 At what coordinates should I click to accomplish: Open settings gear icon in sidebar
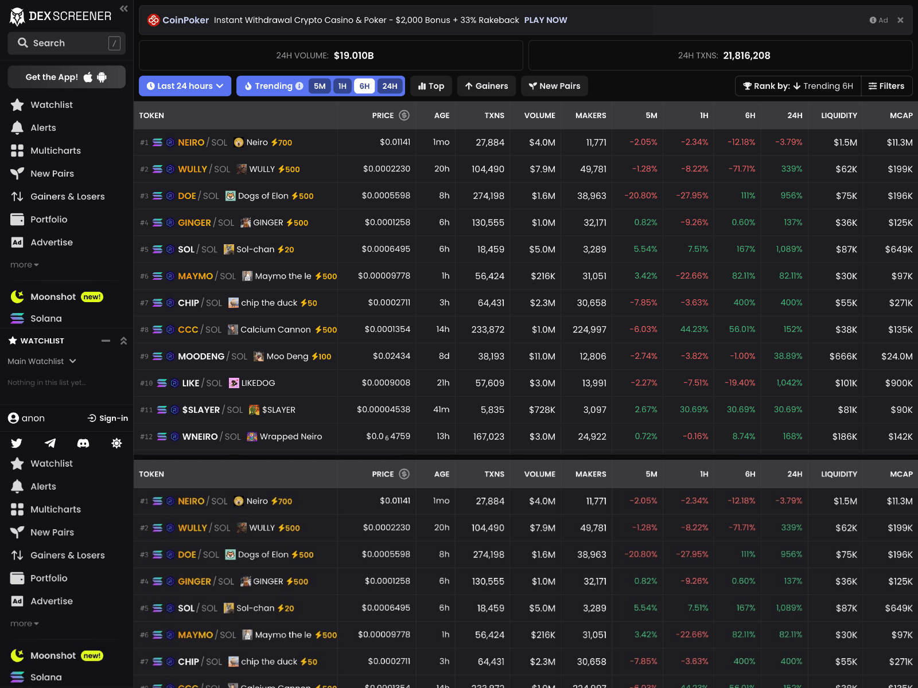tap(116, 443)
